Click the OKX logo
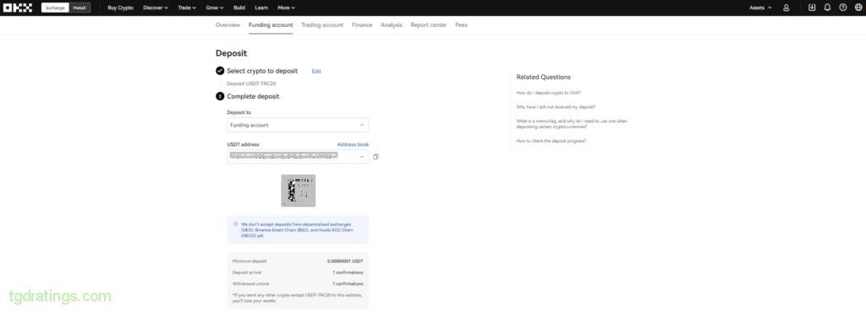This screenshot has height=314, width=866. pos(18,8)
